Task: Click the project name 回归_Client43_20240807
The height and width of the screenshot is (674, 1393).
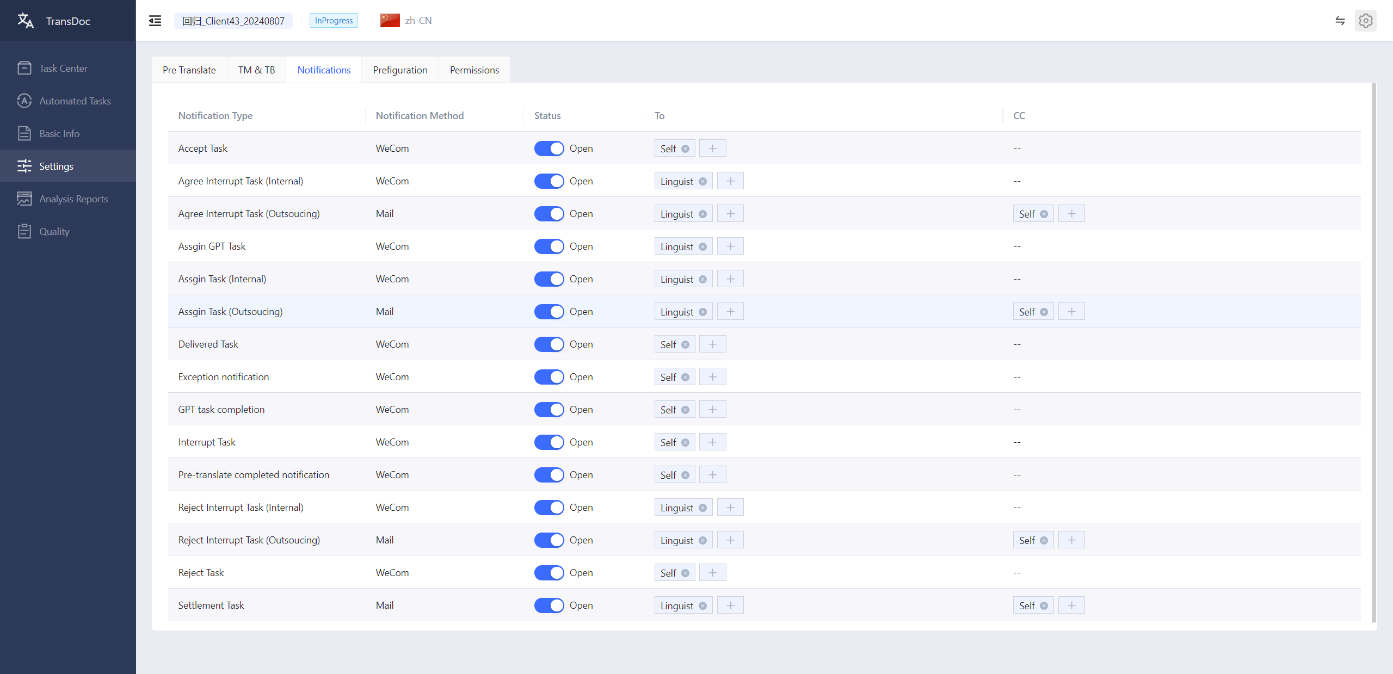Action: [x=233, y=21]
